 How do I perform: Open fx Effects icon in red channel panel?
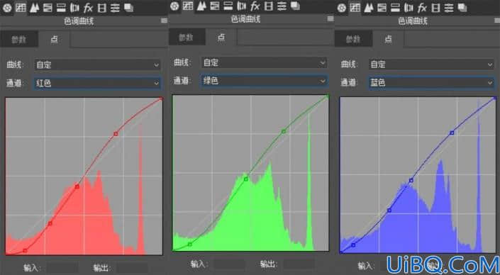[88, 8]
